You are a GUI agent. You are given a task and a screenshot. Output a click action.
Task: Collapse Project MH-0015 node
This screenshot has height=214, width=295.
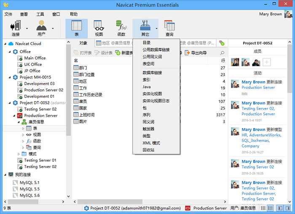point(10,77)
